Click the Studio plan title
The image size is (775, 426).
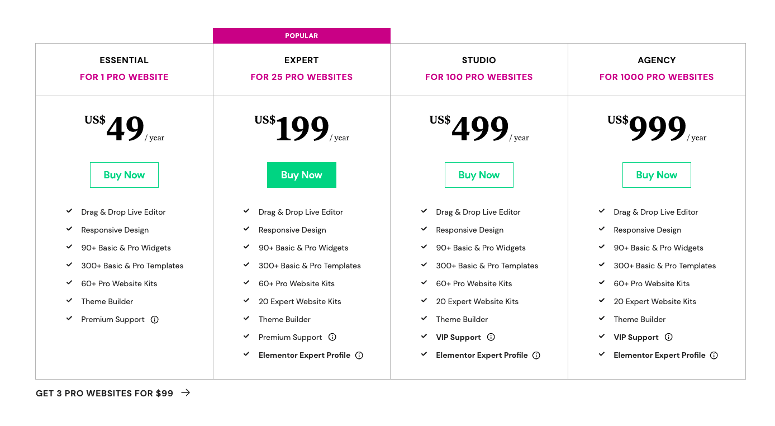tap(479, 60)
